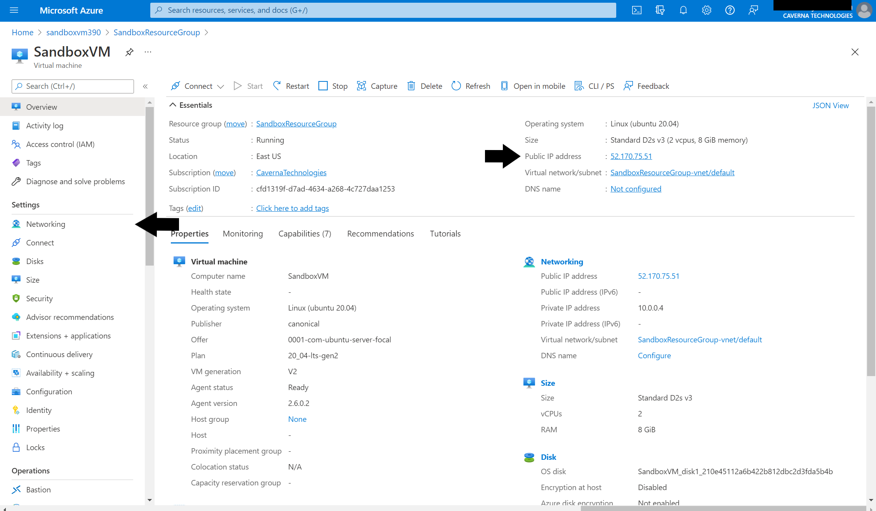This screenshot has height=511, width=876.
Task: Open Advisor recommendations
Action: (x=70, y=317)
